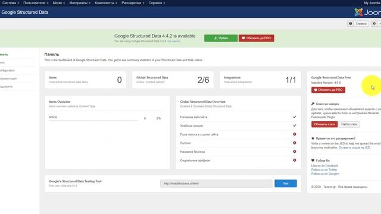This screenshot has height=214, width=381.
Task: Click the key icon beside Ключ не найден
Action: click(313, 104)
